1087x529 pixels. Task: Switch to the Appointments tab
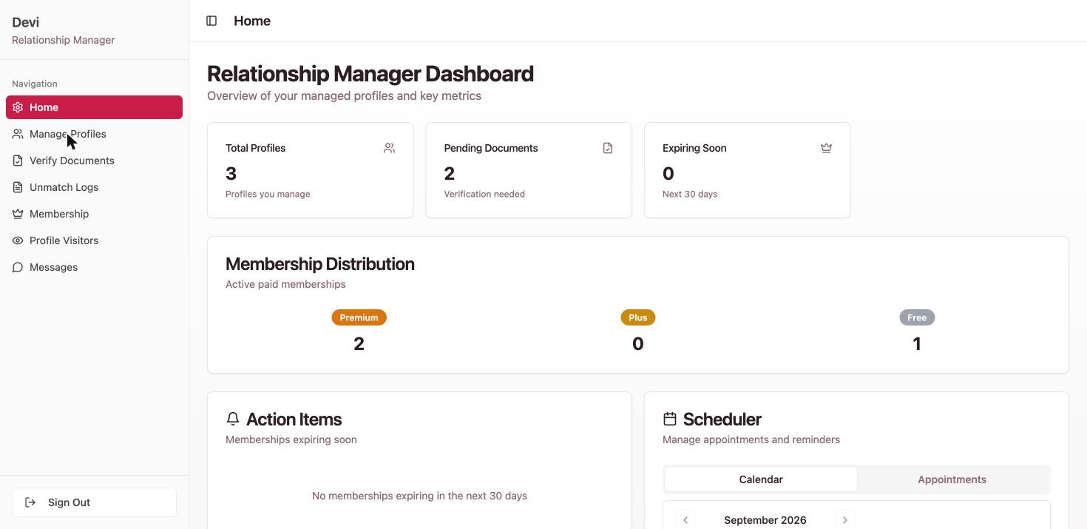[952, 479]
